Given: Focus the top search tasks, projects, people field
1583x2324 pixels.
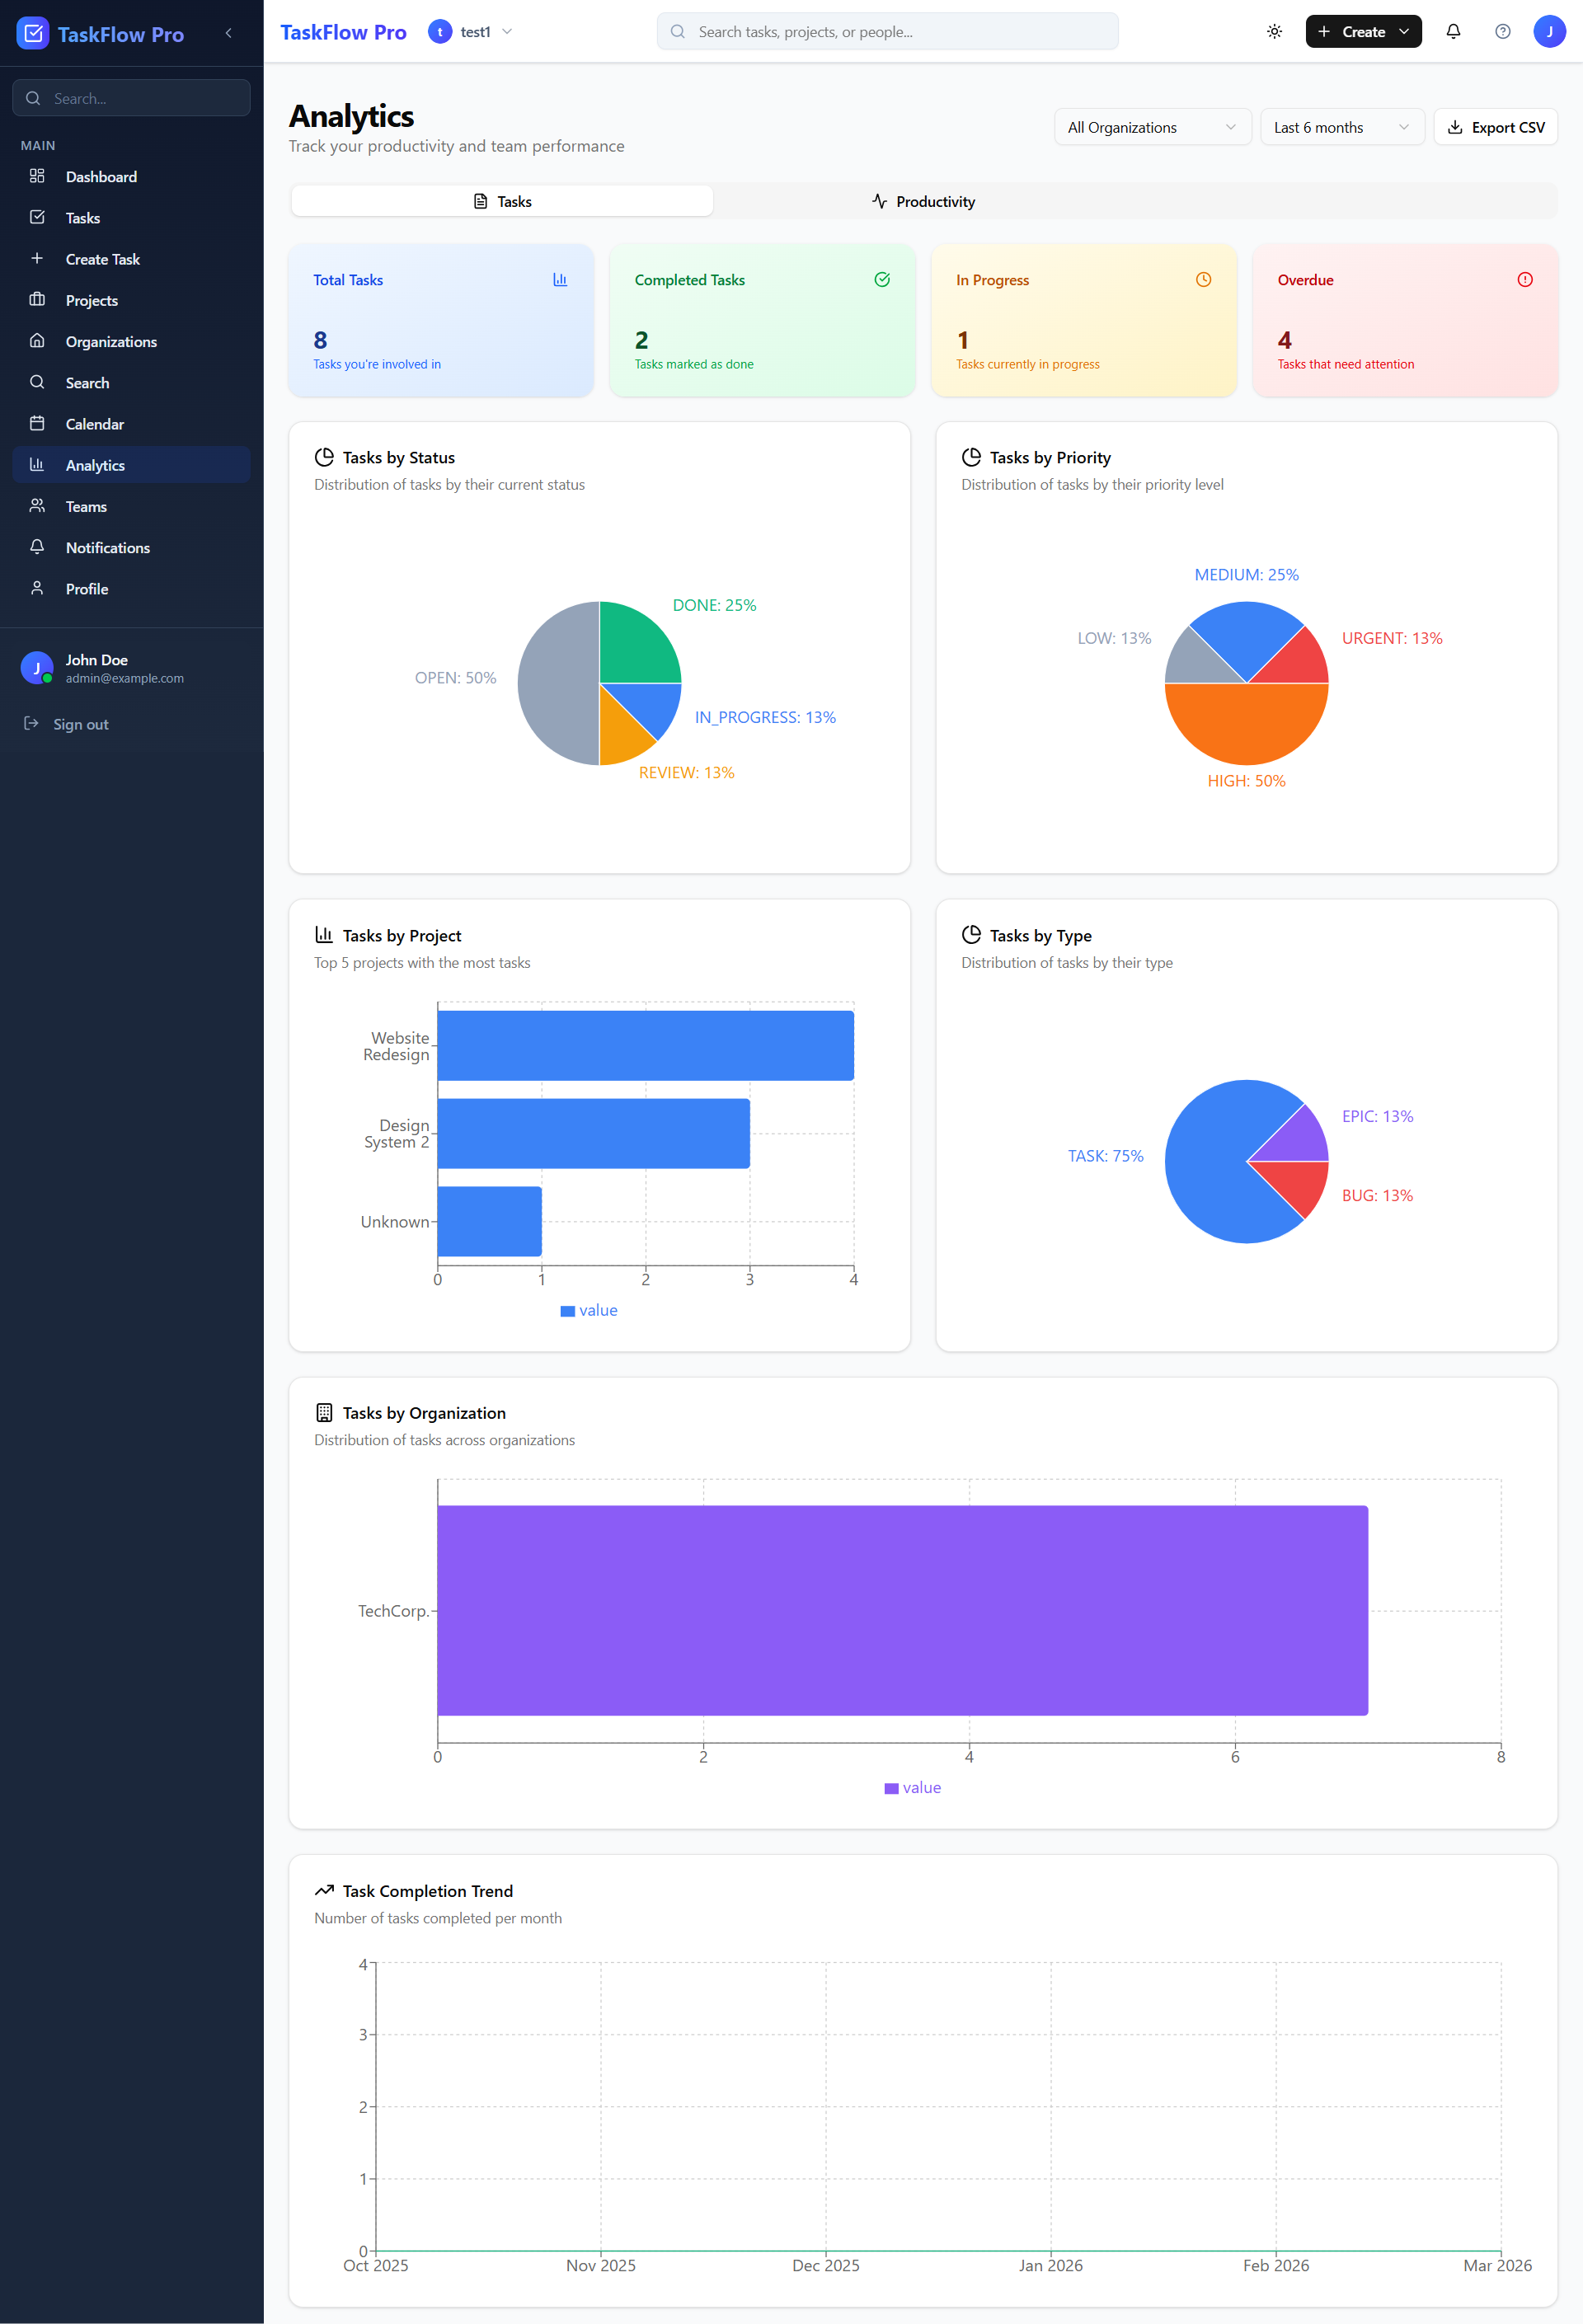Looking at the screenshot, I should pos(887,32).
